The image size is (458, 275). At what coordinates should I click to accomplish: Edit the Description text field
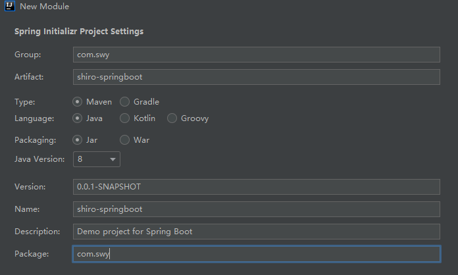point(256,232)
